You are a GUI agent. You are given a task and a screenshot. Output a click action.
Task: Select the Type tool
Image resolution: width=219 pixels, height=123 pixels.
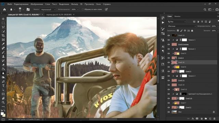coord(3,86)
